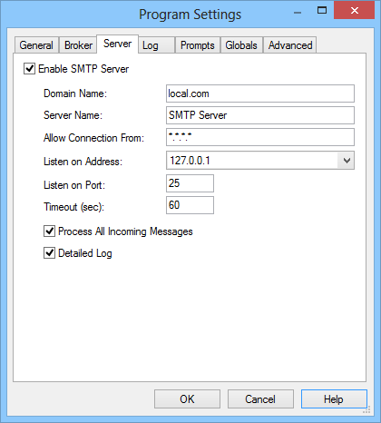Open the Broker tab

[78, 45]
